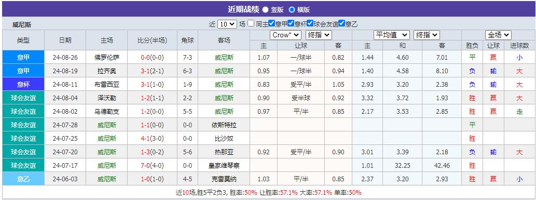
Task: Open the 终指 dropdown beside Crow*
Action: tap(319, 35)
